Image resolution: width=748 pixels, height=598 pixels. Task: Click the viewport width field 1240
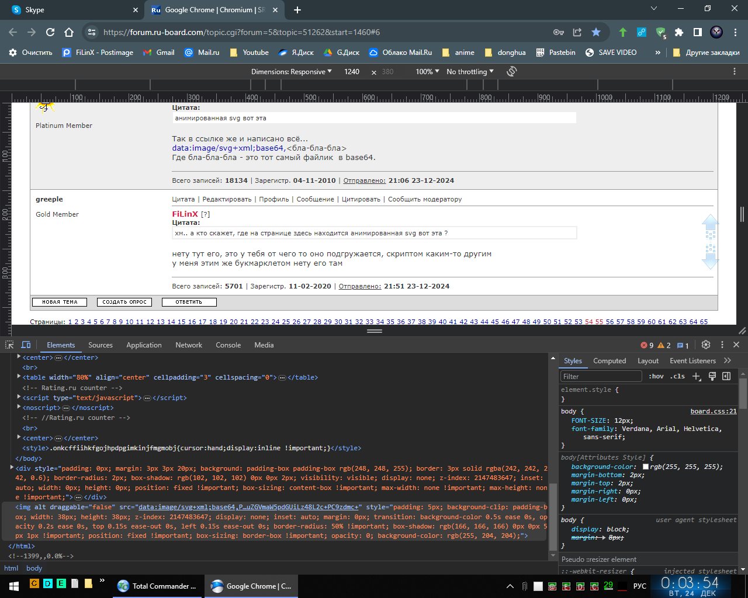point(352,71)
